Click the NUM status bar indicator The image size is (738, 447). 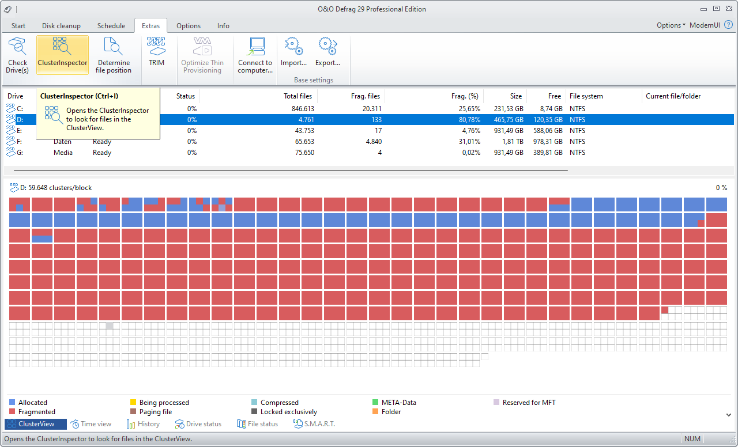692,439
